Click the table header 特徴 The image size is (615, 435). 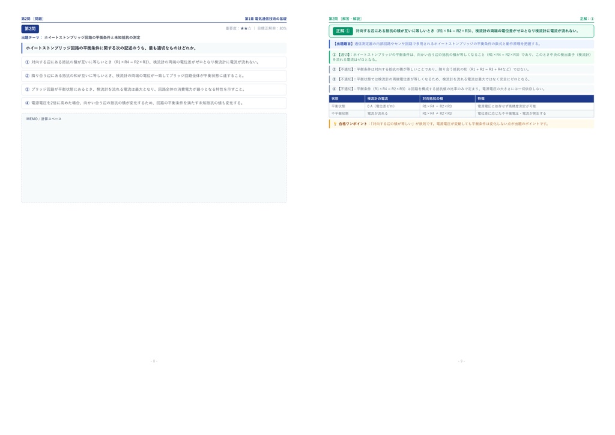click(x=535, y=99)
